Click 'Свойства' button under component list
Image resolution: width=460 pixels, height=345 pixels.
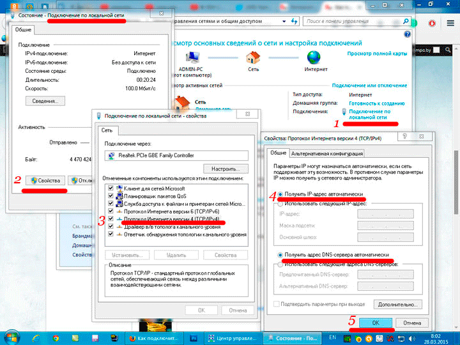[226, 255]
